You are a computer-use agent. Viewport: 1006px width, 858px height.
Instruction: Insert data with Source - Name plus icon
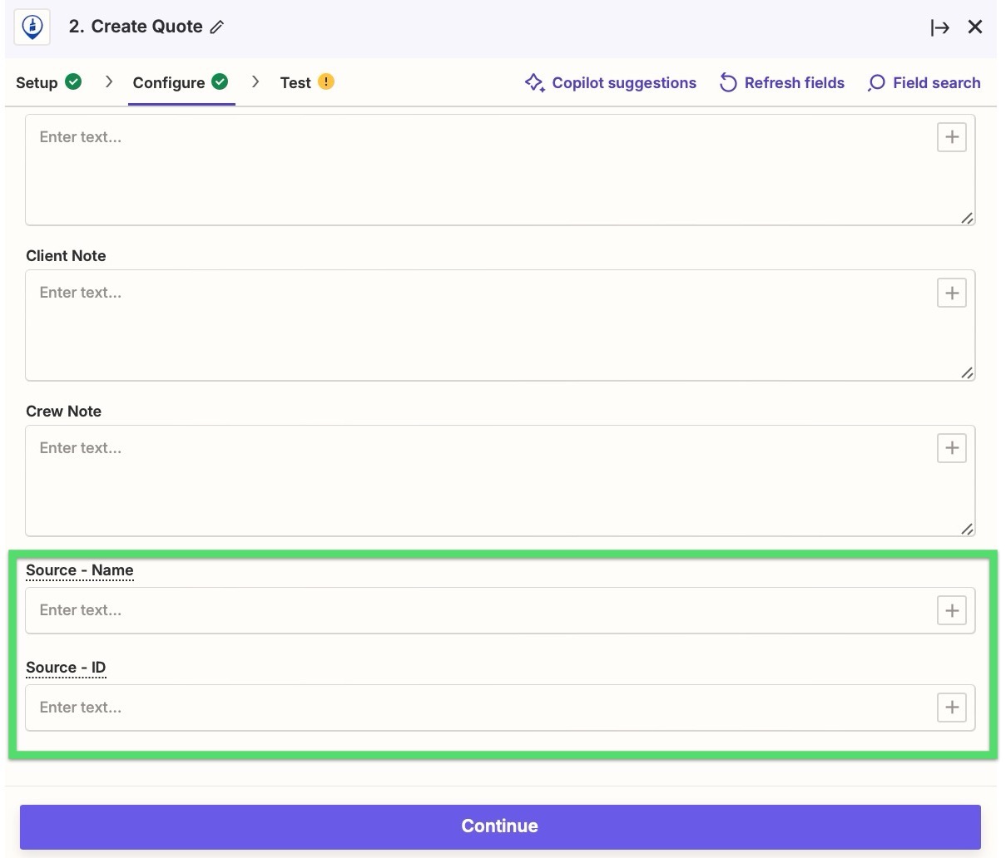952,610
